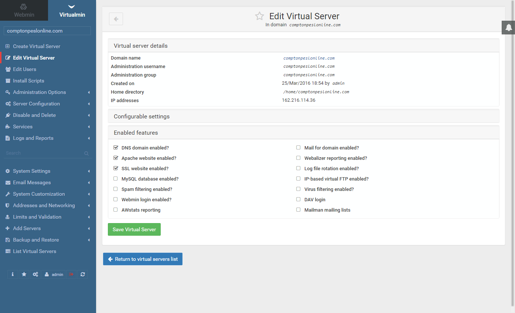Expand System Settings arrow
This screenshot has height=313, width=515.
[x=89, y=171]
